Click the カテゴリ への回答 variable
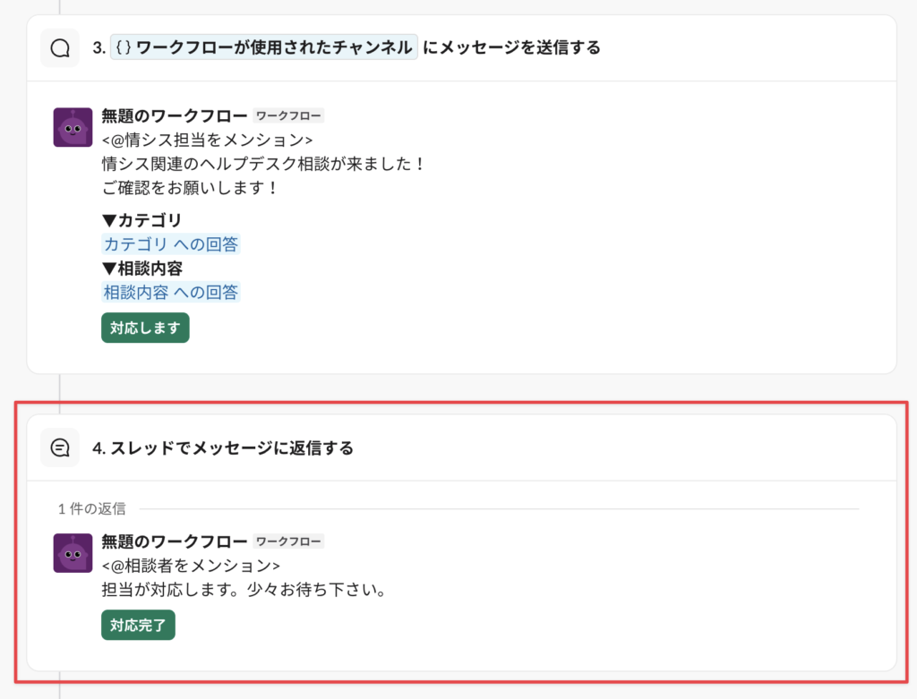917x699 pixels. 171,244
